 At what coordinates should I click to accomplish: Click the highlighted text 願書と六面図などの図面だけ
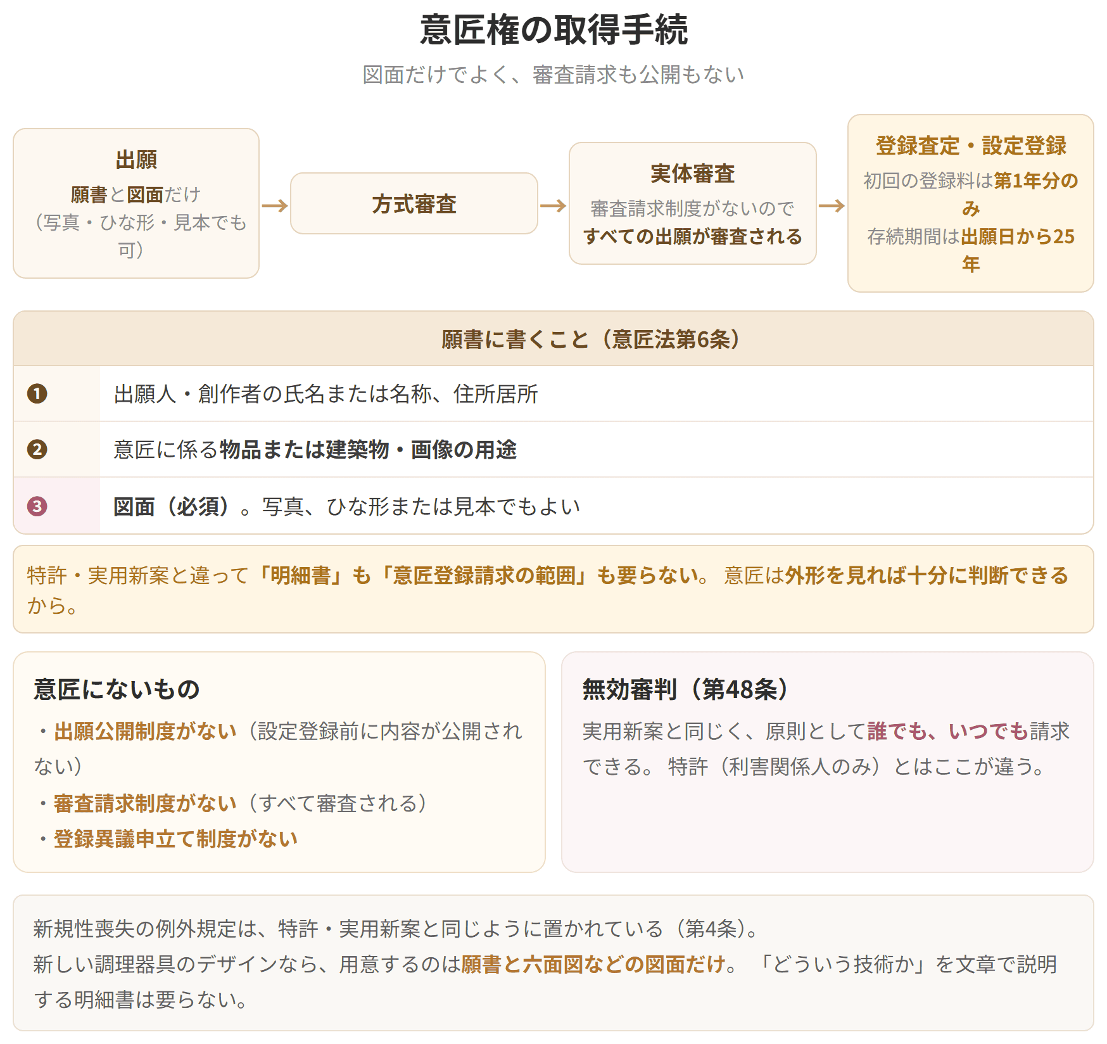[x=593, y=964]
